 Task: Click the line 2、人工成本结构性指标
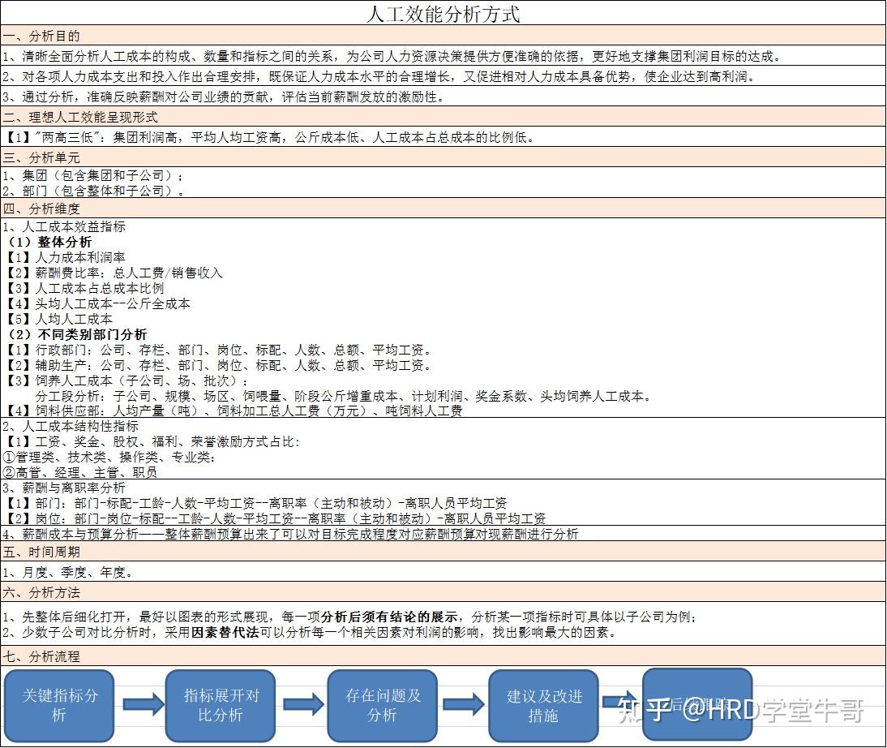point(71,426)
